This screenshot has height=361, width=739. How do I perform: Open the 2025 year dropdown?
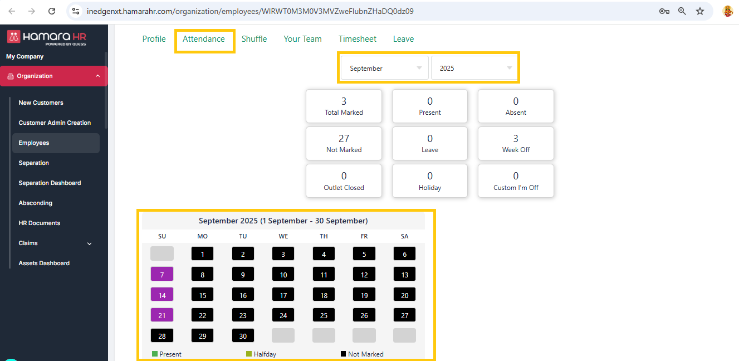(x=474, y=68)
